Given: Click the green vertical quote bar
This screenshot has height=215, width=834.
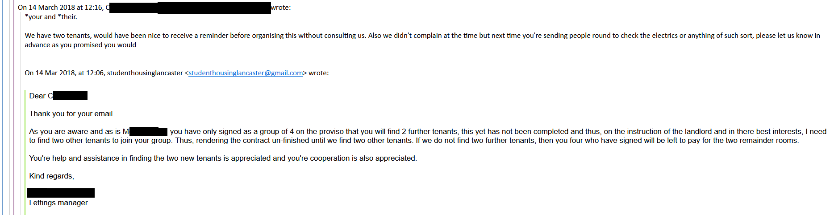Looking at the screenshot, I should pos(25,151).
